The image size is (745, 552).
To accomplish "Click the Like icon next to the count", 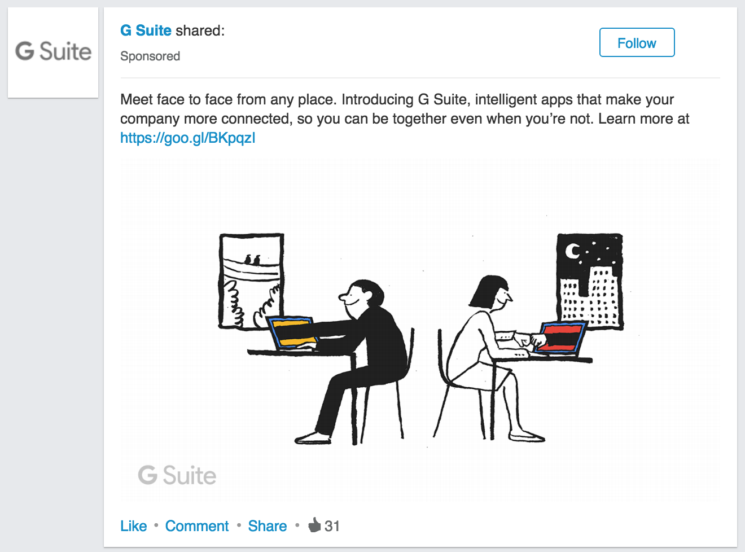I will (x=314, y=524).
